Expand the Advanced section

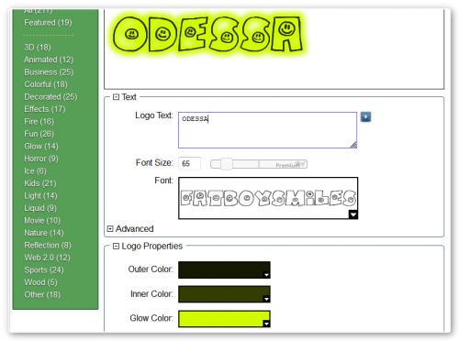(110, 228)
